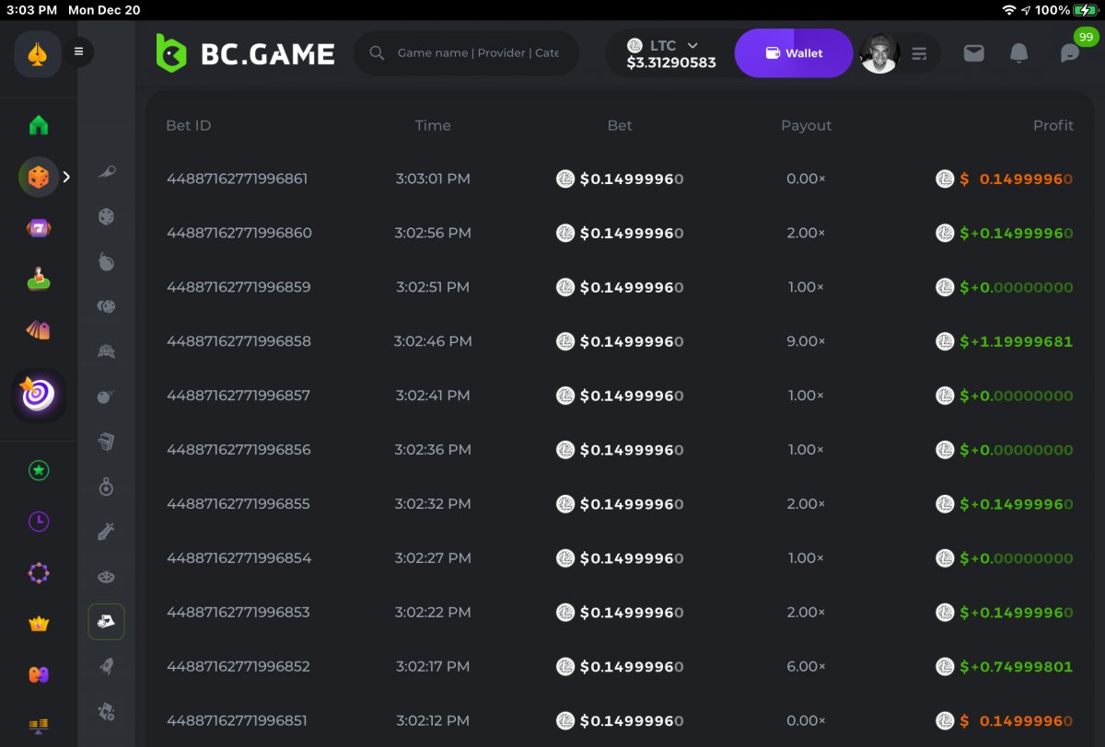Open chat with 99 badge

(1070, 53)
